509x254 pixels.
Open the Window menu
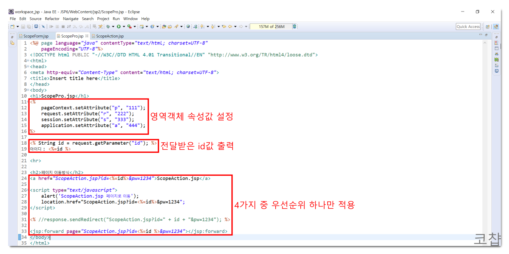(x=131, y=18)
